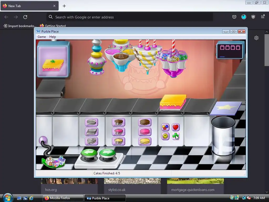Click Show Desktop quick launch icon
This screenshot has height=202, width=269.
pyautogui.click(x=19, y=198)
